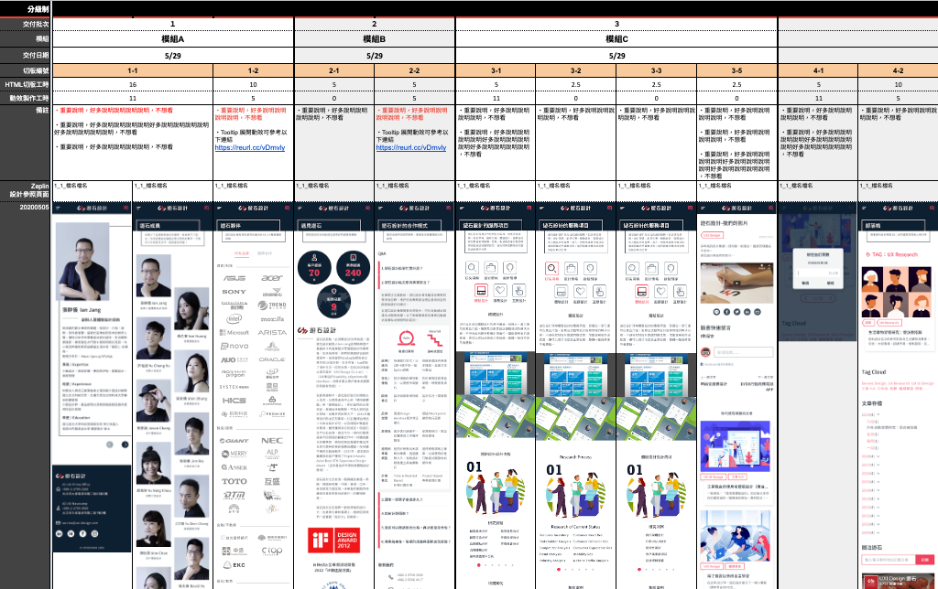
Task: Click the circle badge showing 240
Action: coord(353,267)
